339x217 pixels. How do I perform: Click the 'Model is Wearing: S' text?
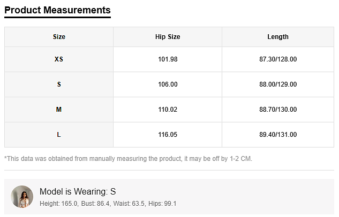(78, 191)
